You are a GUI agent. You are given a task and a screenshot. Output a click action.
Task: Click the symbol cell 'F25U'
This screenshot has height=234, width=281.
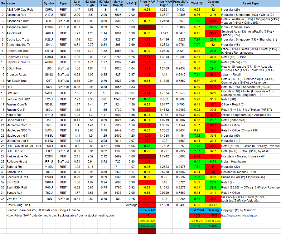(49, 99)
